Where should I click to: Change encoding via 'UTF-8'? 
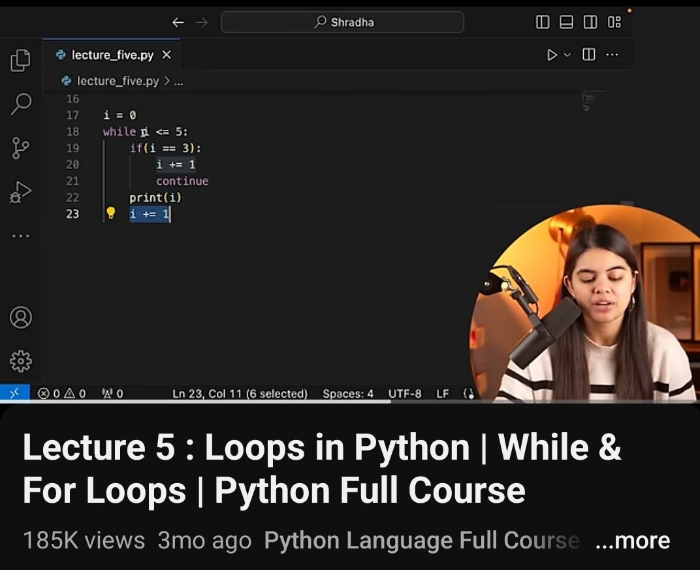click(x=404, y=394)
